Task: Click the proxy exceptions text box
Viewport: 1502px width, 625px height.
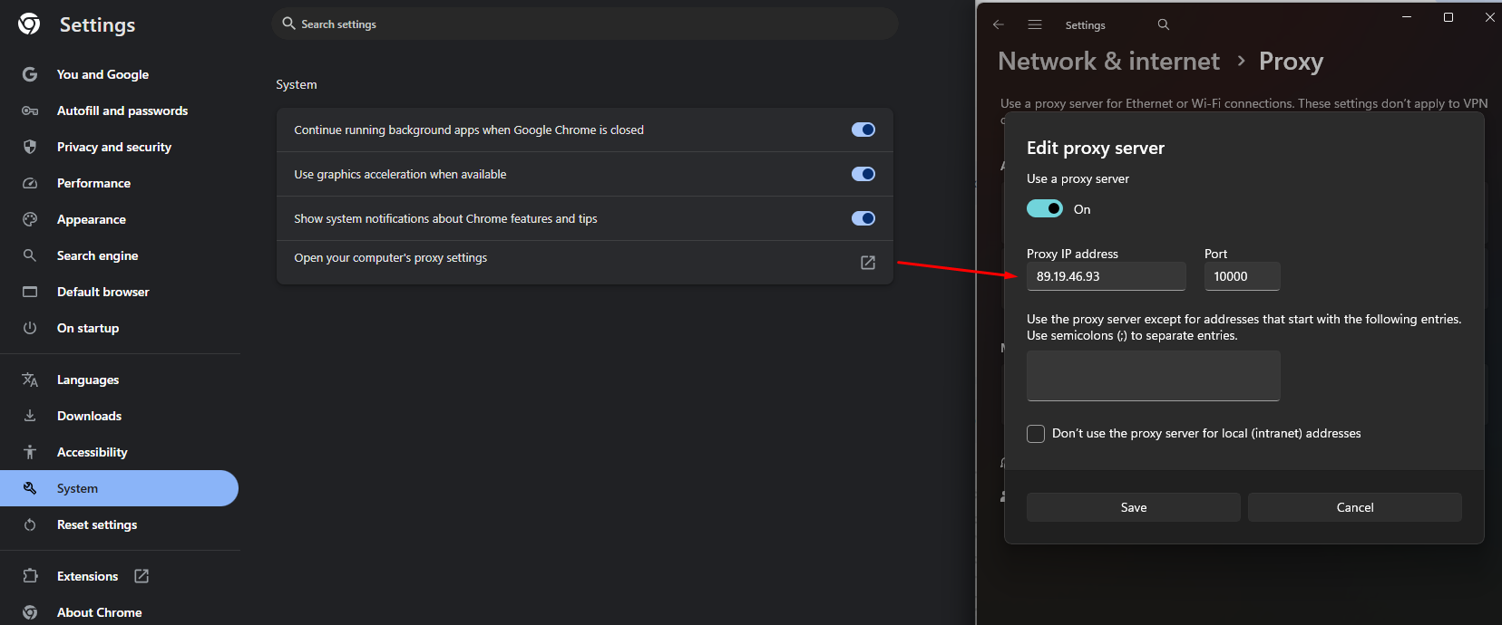Action: point(1154,376)
